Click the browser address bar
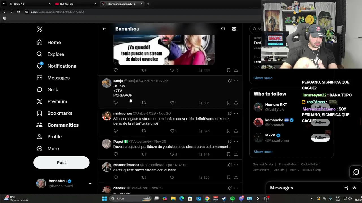This screenshot has width=362, height=203. click(141, 12)
